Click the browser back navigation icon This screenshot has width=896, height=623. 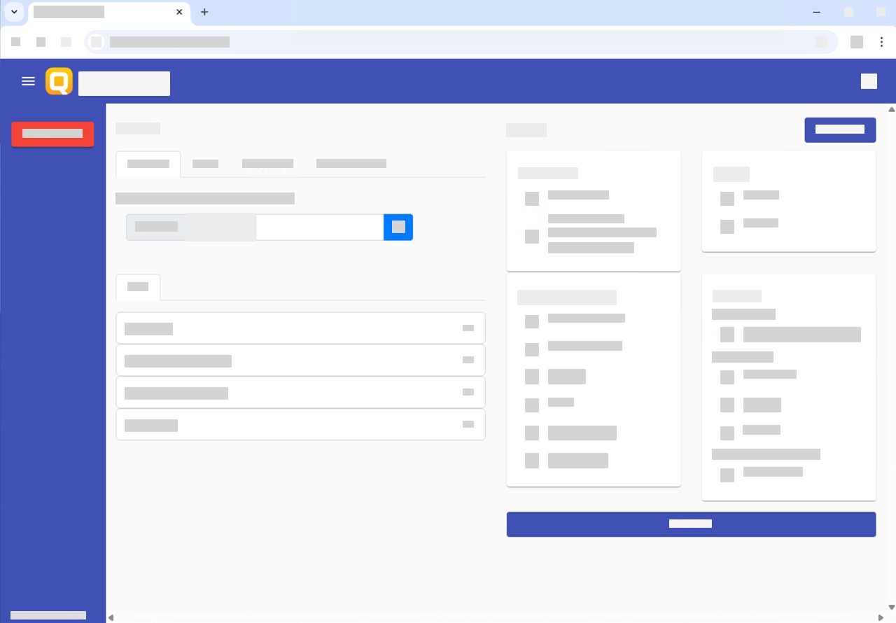tap(15, 42)
